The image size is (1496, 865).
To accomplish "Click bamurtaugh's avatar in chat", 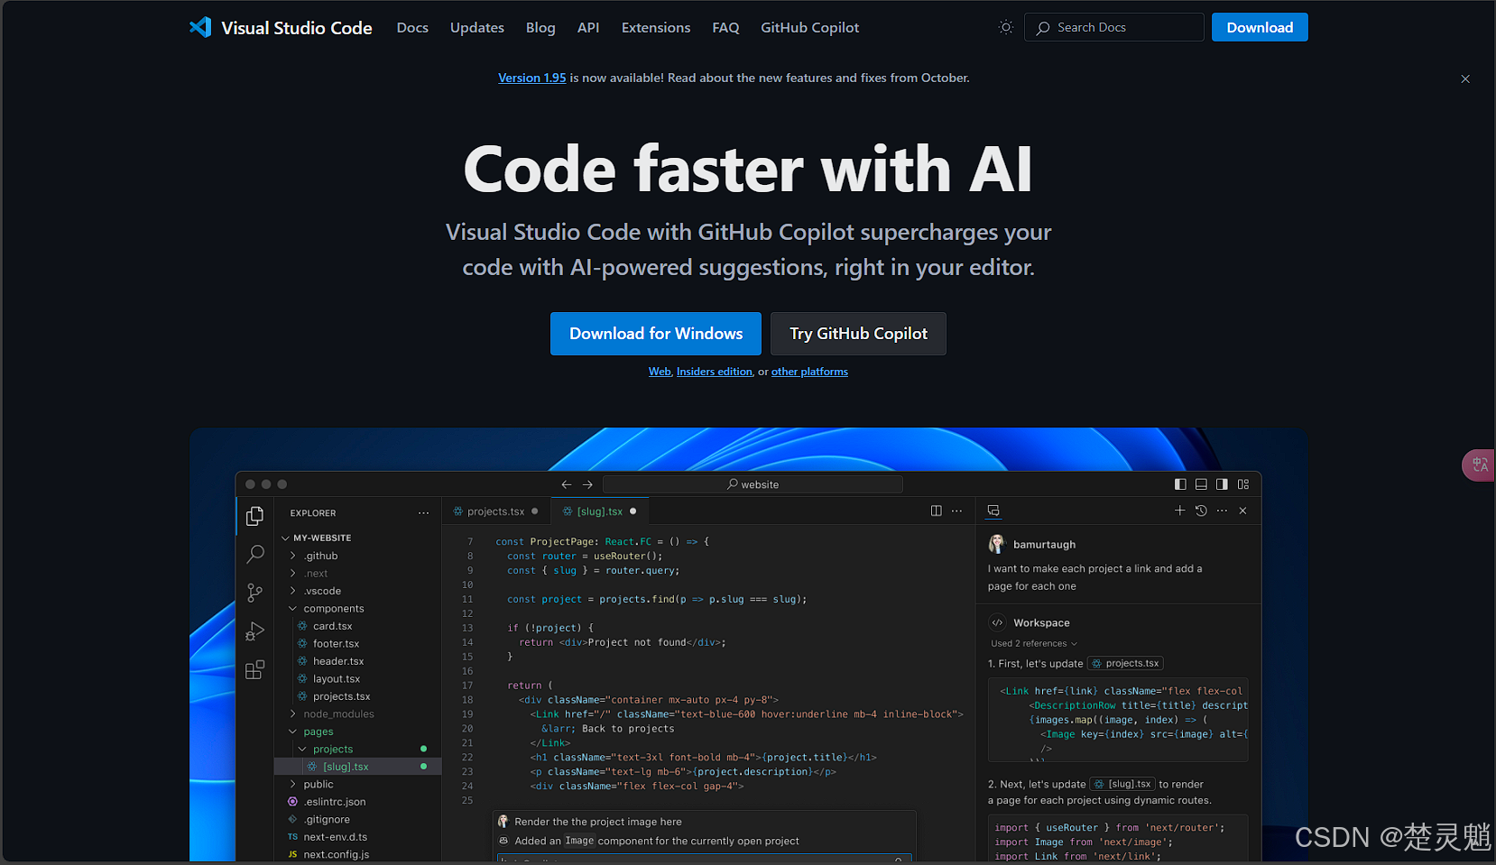I will (997, 544).
